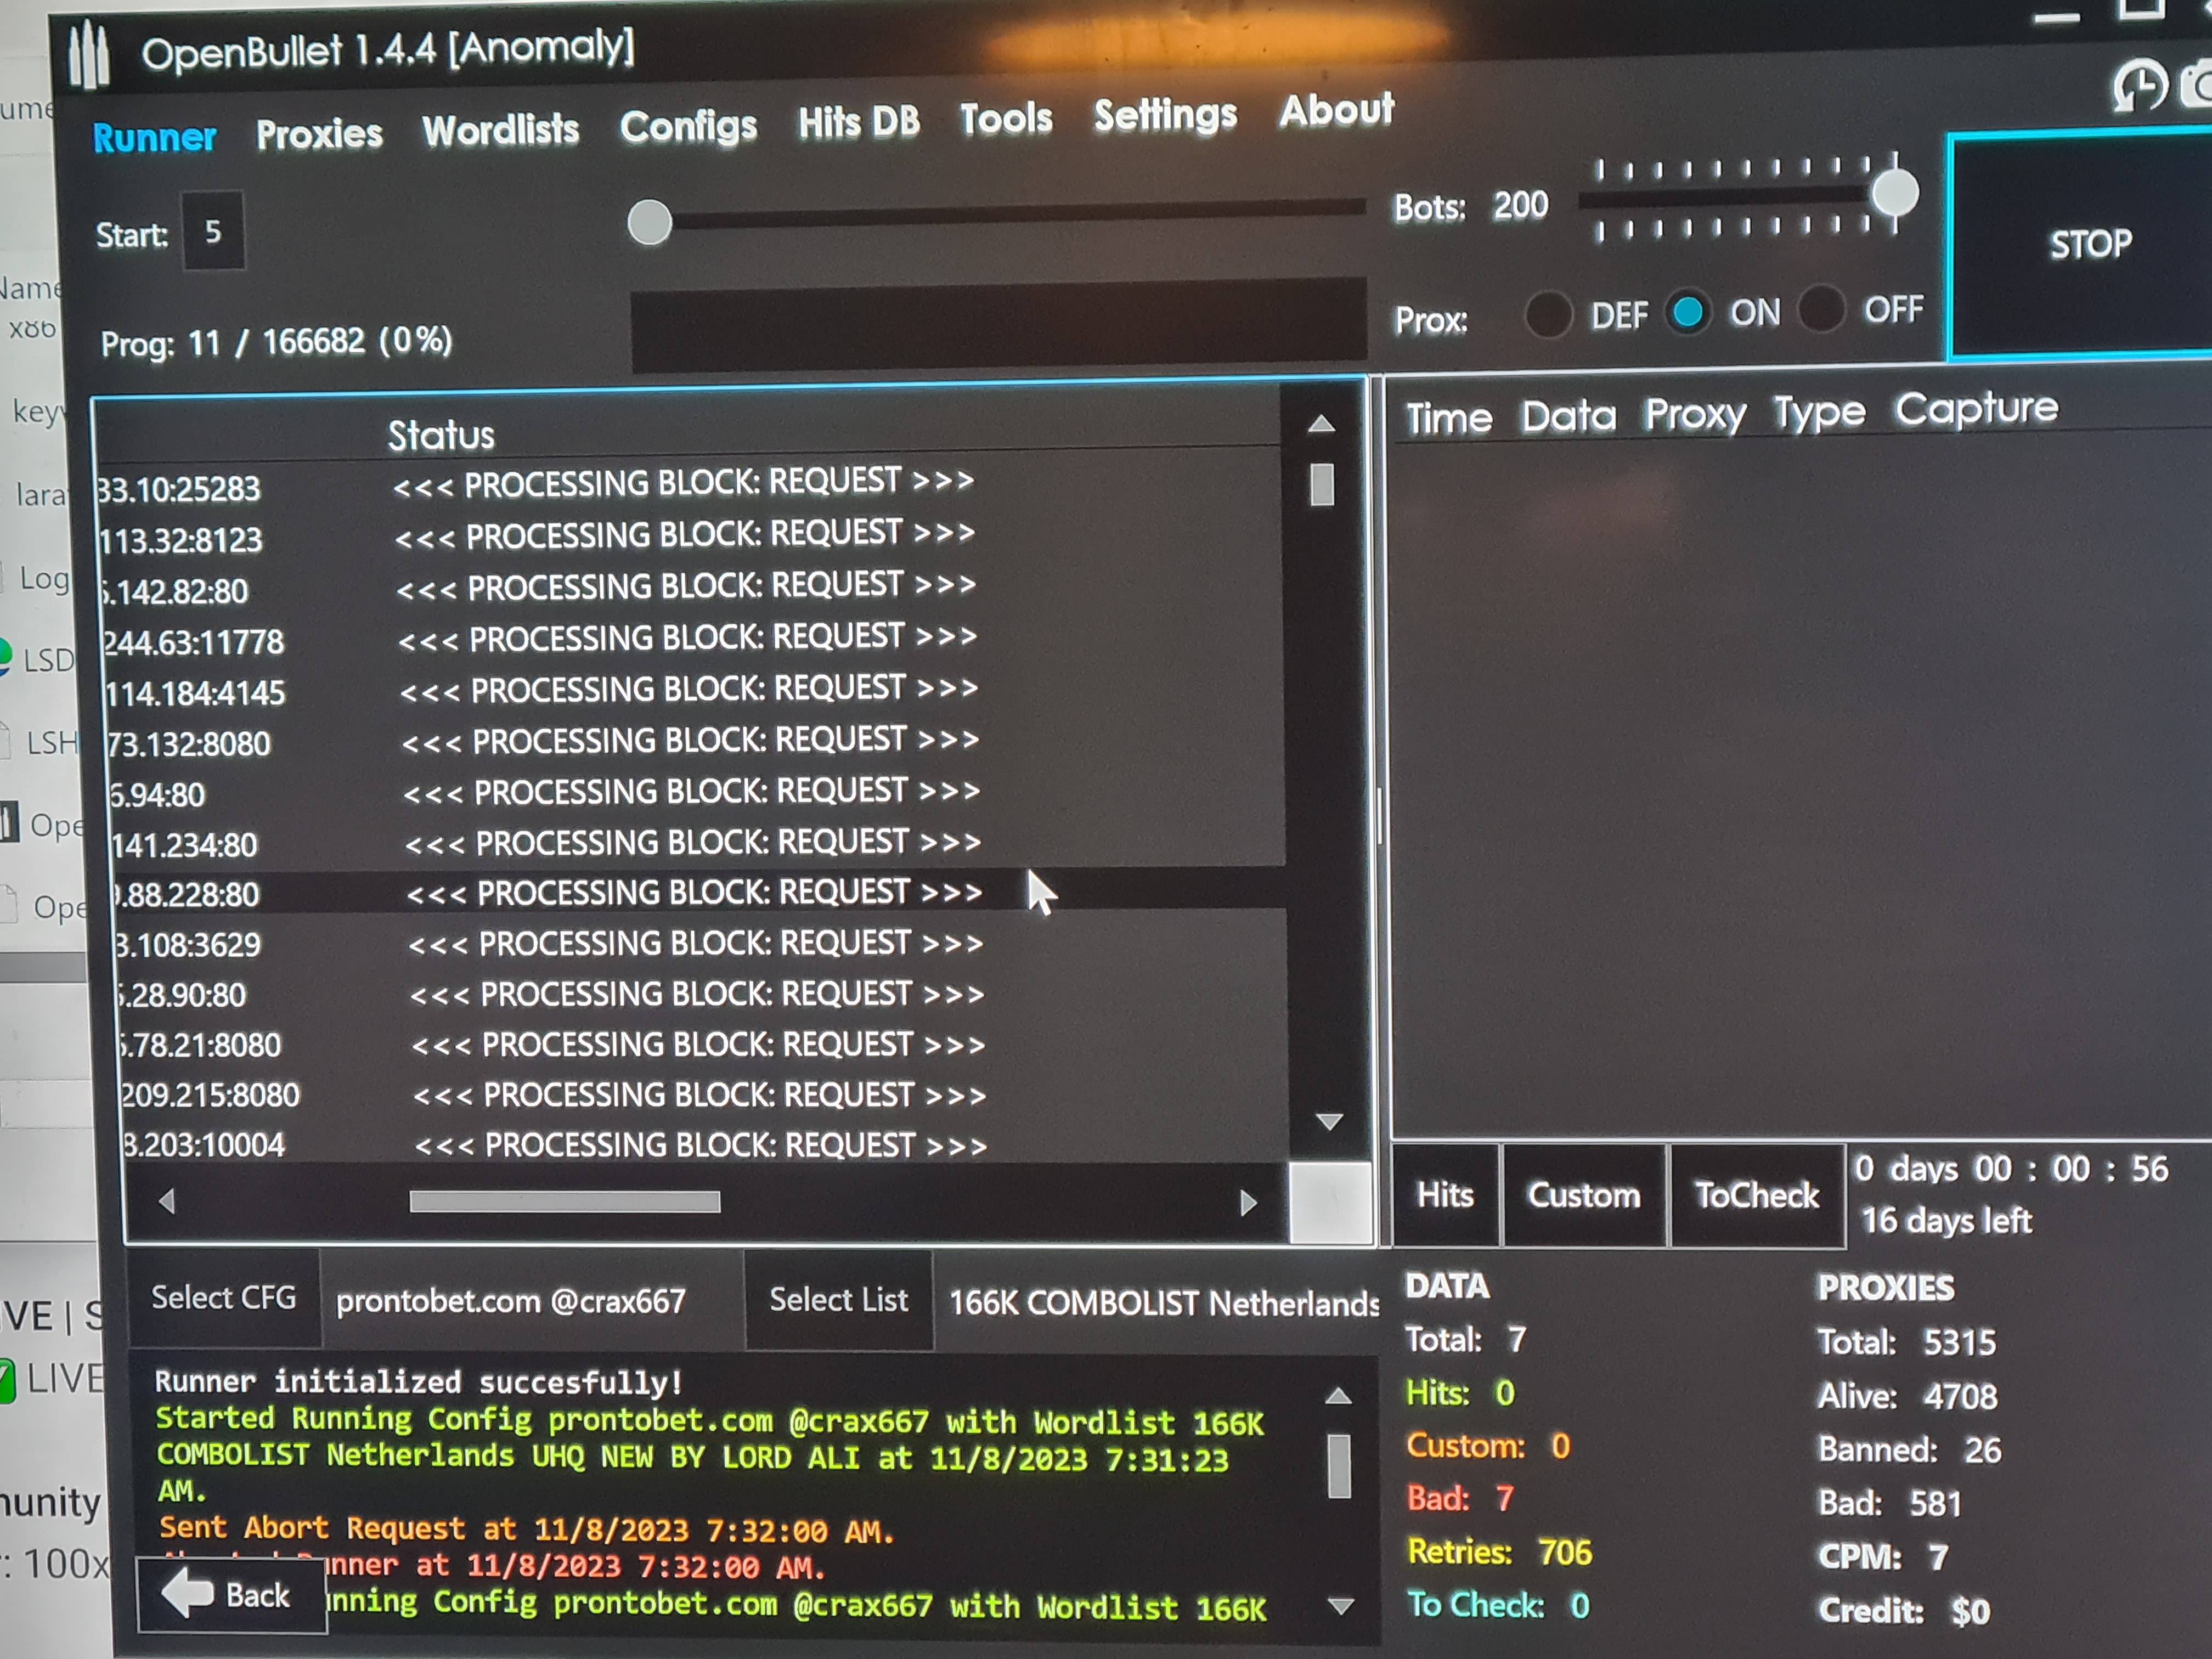Click the Select CFG button
The image size is (2212, 1659).
(x=223, y=1298)
